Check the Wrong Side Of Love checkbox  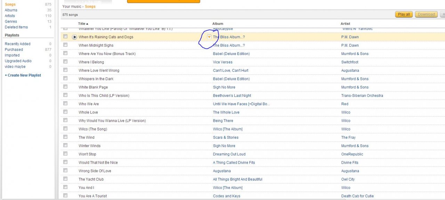(65, 171)
